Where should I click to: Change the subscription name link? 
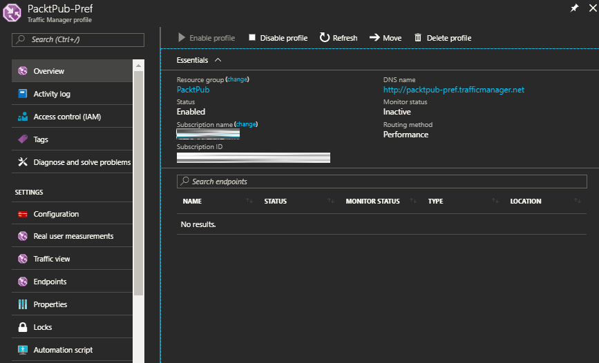coord(246,124)
